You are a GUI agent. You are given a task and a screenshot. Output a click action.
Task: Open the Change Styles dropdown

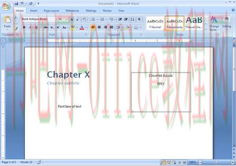(x=214, y=23)
